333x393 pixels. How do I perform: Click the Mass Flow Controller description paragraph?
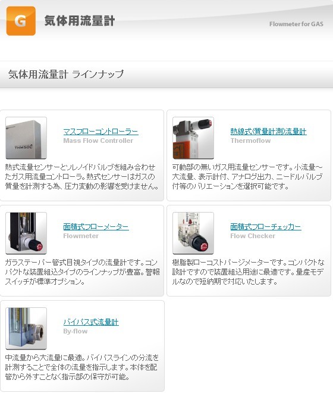pos(81,177)
